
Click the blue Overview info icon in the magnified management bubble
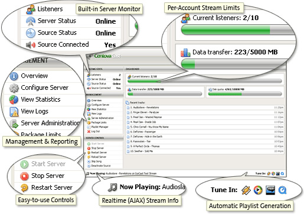(x=14, y=76)
